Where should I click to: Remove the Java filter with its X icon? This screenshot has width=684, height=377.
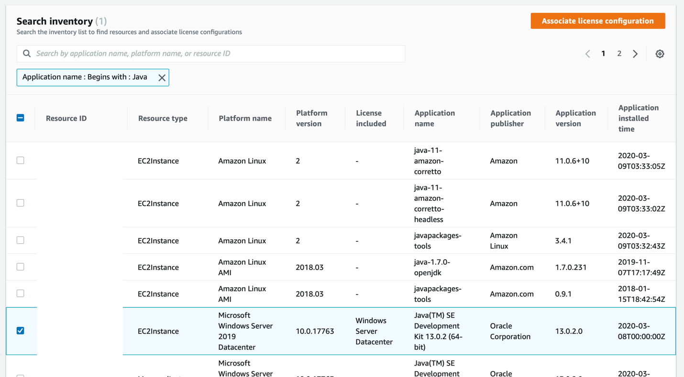pyautogui.click(x=162, y=77)
